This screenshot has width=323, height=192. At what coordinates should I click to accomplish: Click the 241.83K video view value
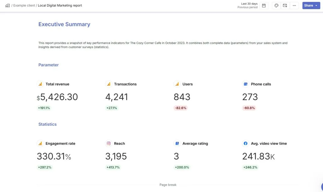click(258, 156)
